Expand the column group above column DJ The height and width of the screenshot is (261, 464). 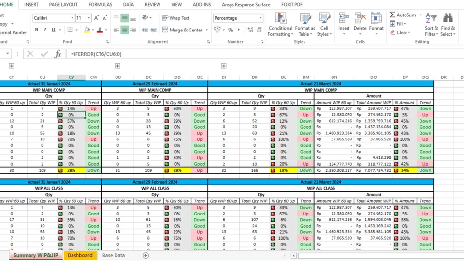pyautogui.click(x=224, y=66)
